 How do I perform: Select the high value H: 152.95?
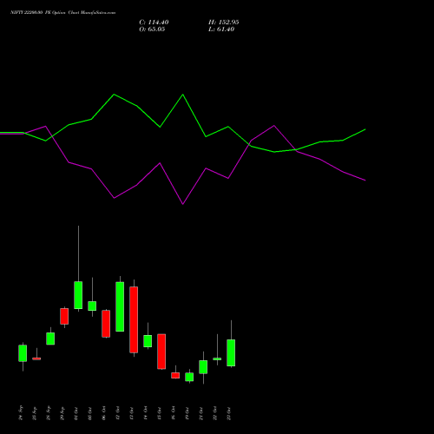[x=224, y=23]
